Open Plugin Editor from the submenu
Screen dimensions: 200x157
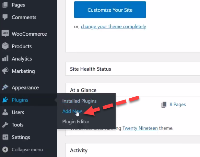[x=76, y=122]
